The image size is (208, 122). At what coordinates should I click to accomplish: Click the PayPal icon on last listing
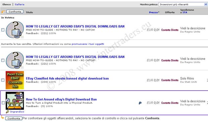click(140, 103)
